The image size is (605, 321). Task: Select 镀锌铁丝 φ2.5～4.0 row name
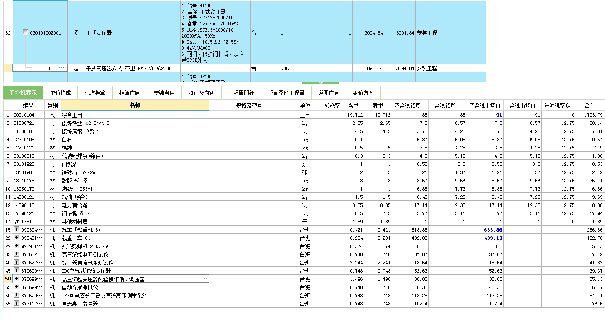tap(135, 123)
